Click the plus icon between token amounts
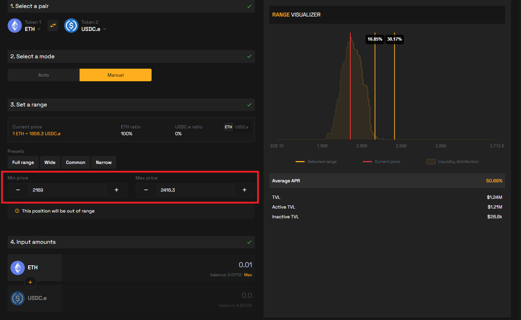Viewport: 521px width, 320px height. [x=30, y=282]
